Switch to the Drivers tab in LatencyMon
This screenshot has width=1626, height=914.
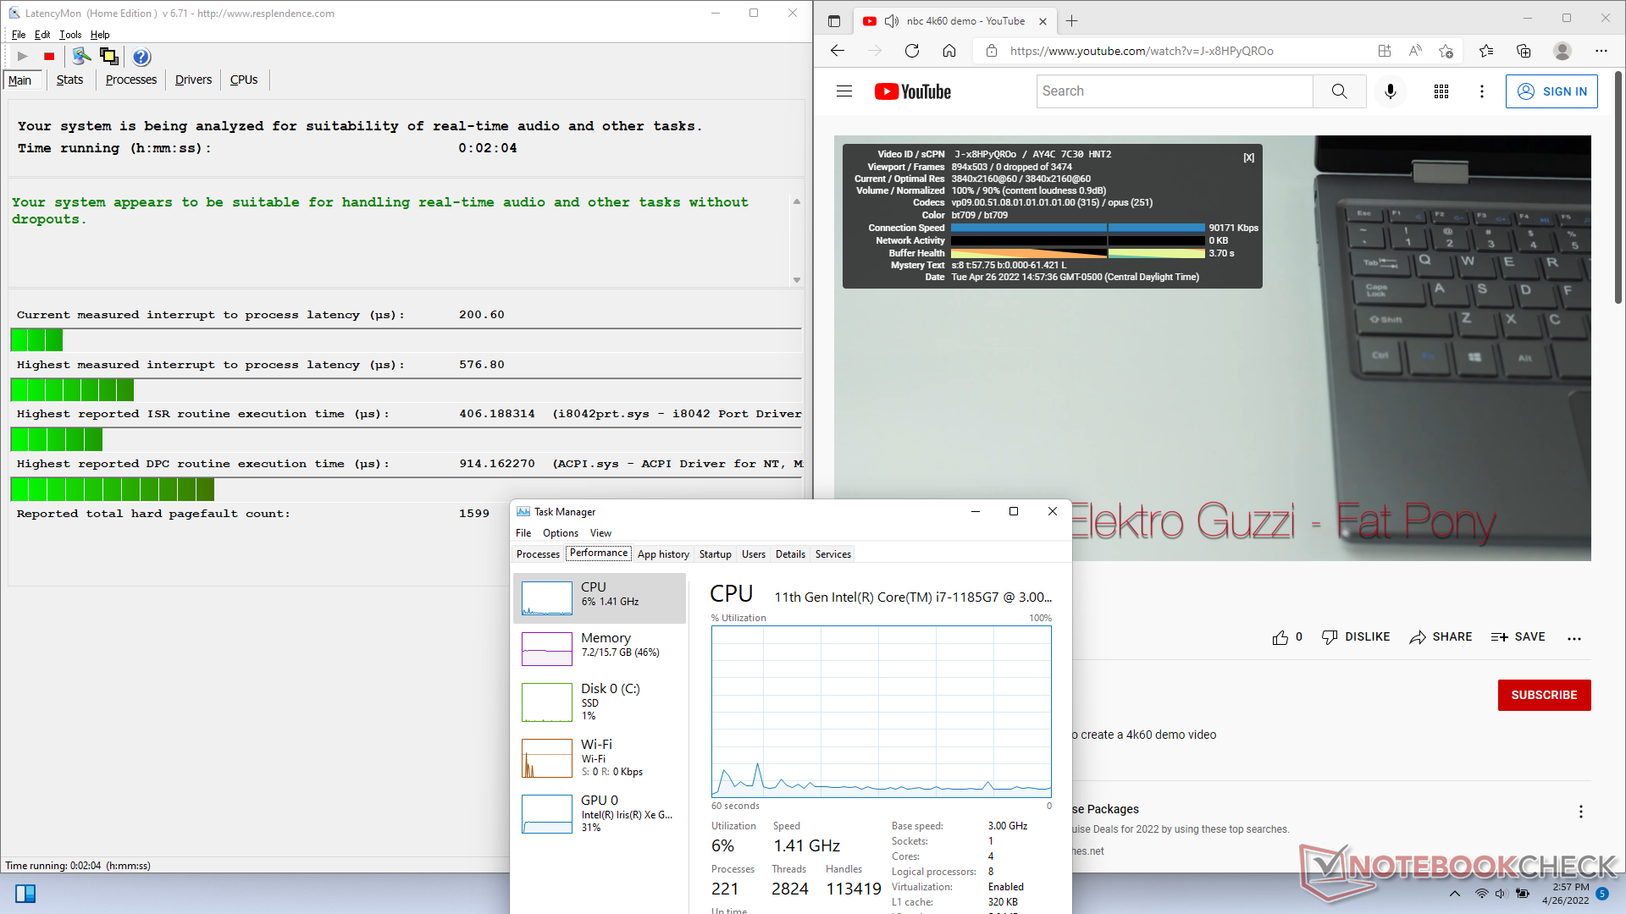[193, 80]
